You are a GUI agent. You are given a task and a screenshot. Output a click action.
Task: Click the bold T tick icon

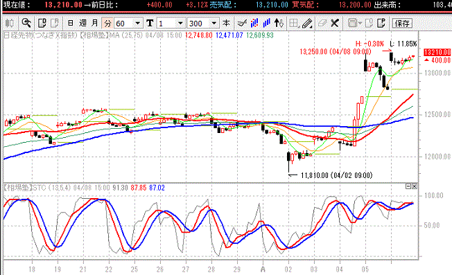point(150,23)
